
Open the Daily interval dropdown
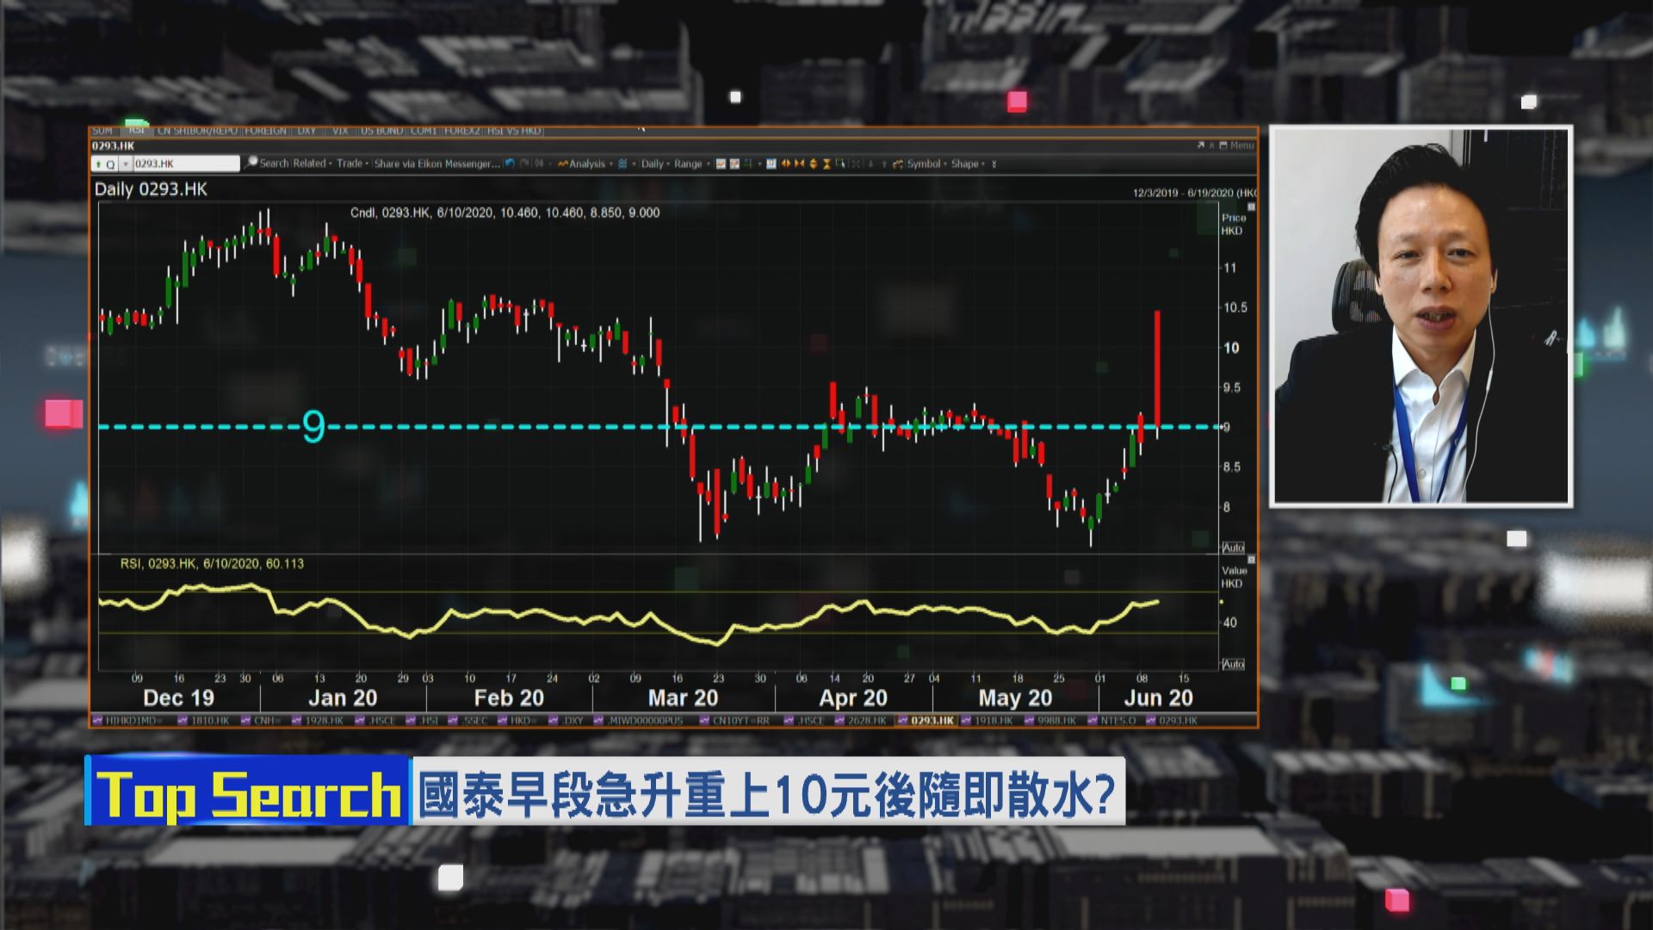coord(654,163)
